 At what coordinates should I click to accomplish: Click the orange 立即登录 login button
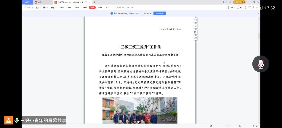coord(239,2)
